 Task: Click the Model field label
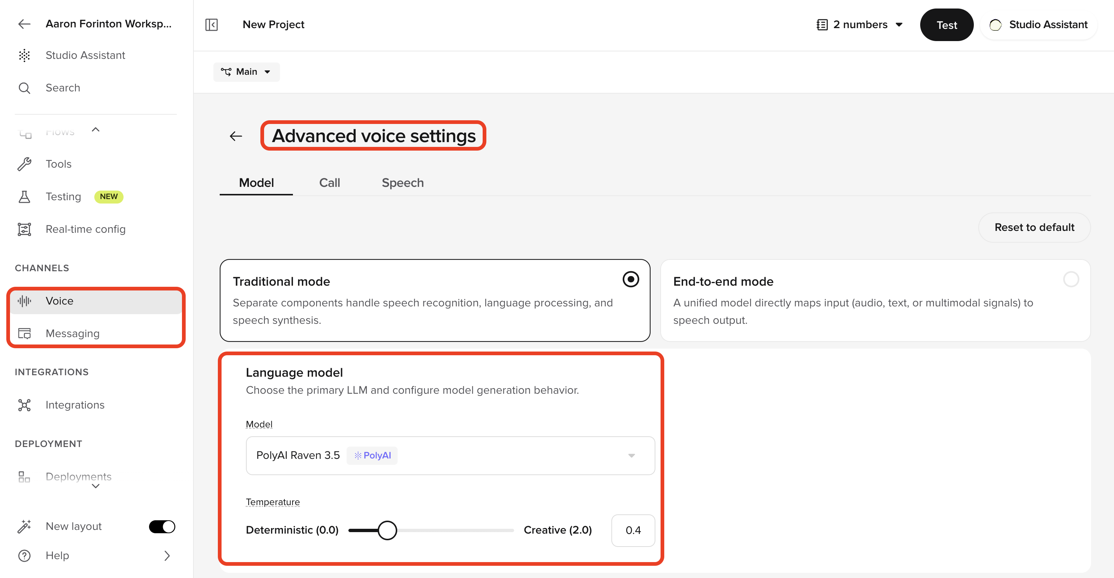tap(259, 424)
